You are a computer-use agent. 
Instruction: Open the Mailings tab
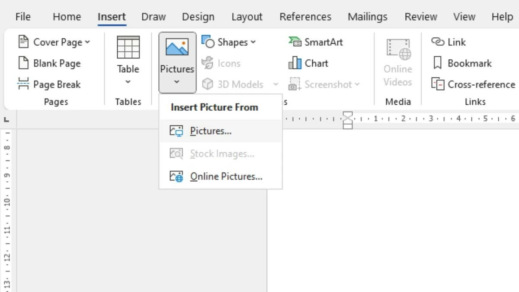coord(367,16)
